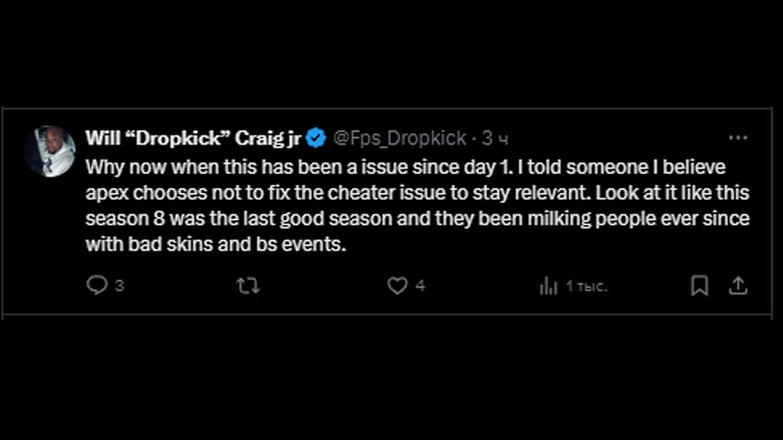Click the "1 тыс." views count
This screenshot has height=440, width=783.
click(587, 286)
